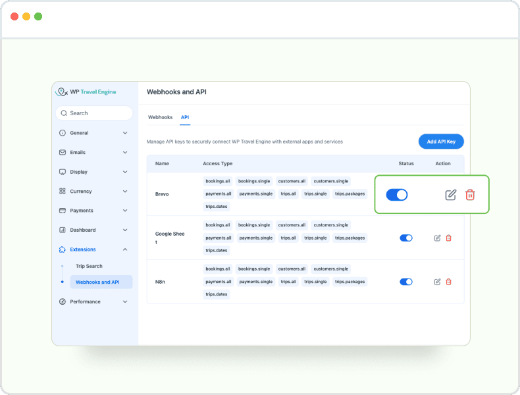Click Google Sheet's customers.single tag

[x=330, y=225]
